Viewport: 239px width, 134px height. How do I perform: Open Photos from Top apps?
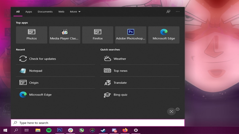pyautogui.click(x=32, y=35)
